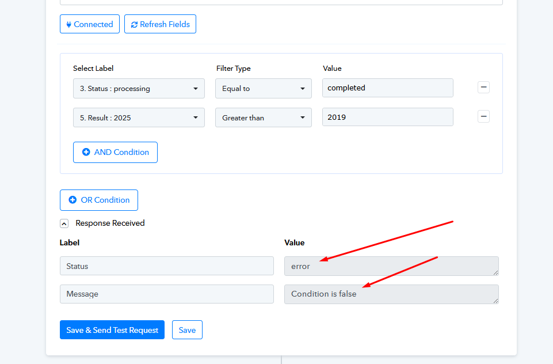Click the '2019' value field
Image resolution: width=553 pixels, height=364 pixels.
(x=388, y=117)
